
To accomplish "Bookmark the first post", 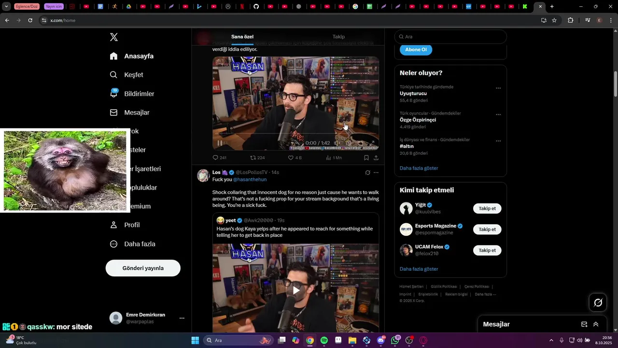I will click(x=366, y=158).
